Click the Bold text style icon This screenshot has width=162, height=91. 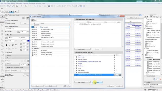click(7, 45)
